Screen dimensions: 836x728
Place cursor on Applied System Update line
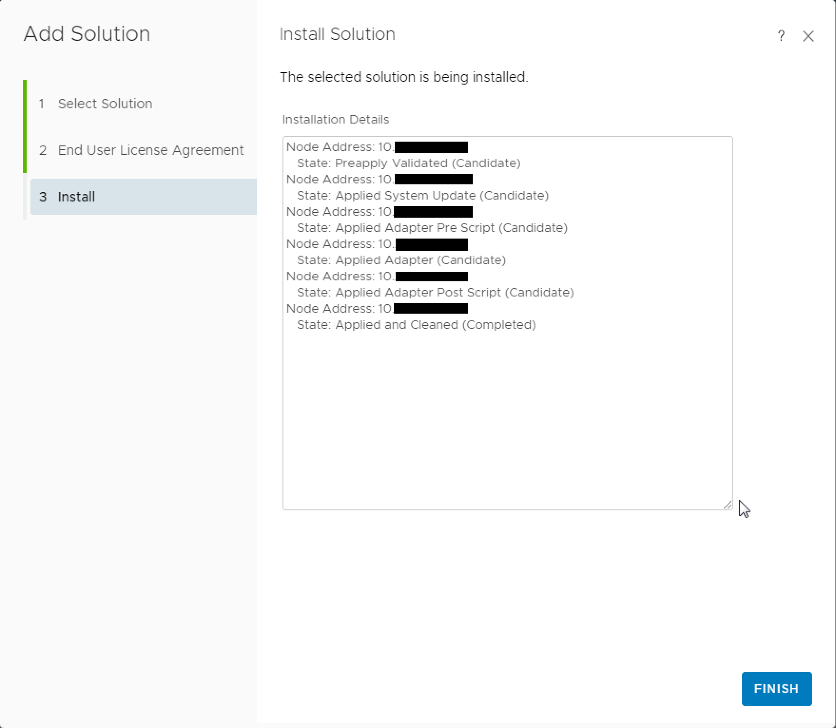[422, 196]
